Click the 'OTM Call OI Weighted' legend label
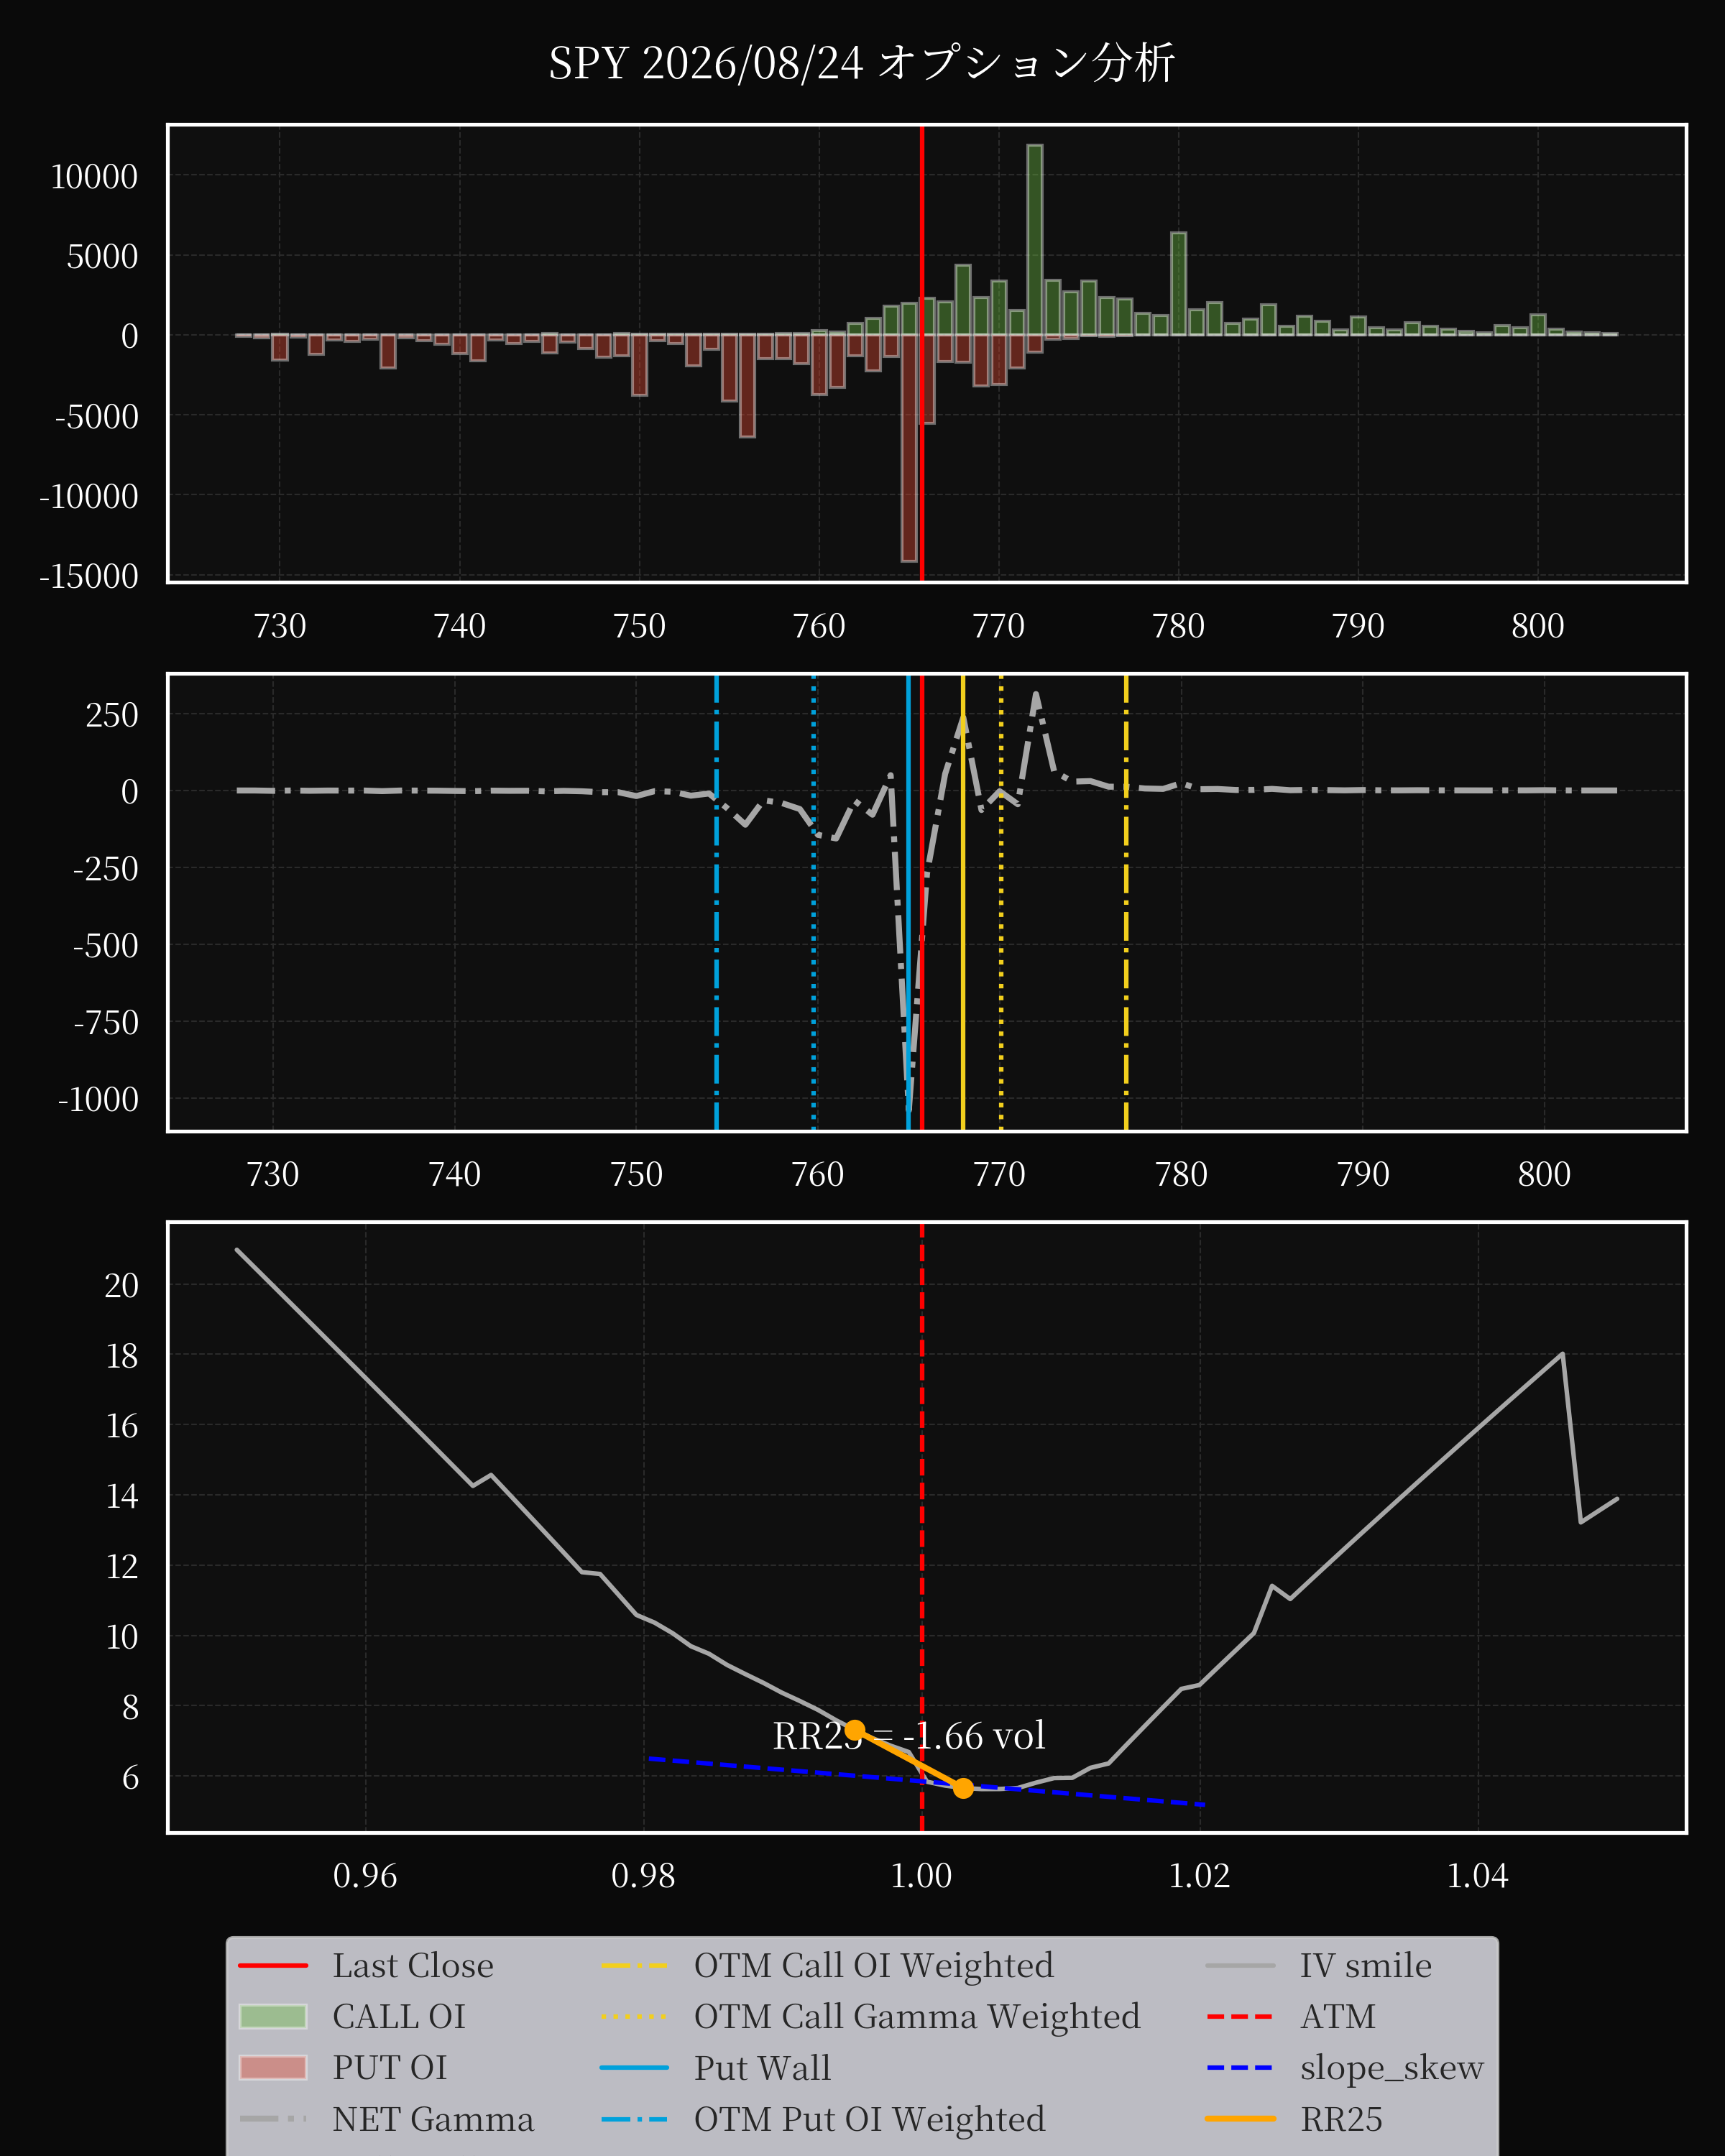This screenshot has width=1725, height=2156. click(x=873, y=1966)
